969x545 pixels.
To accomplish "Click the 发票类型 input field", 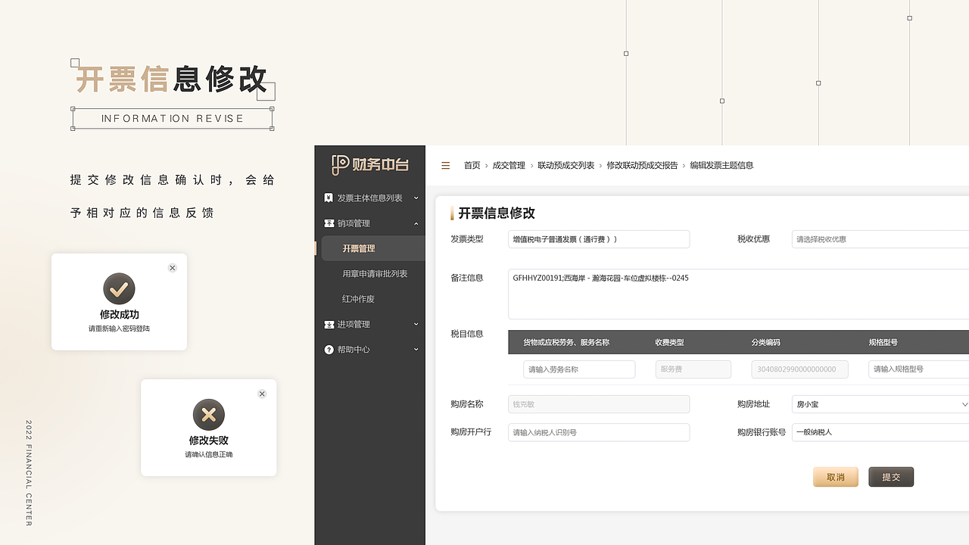I will point(599,239).
